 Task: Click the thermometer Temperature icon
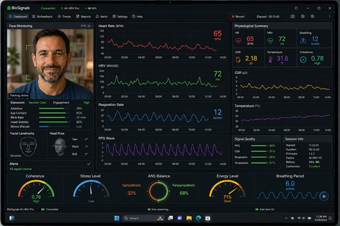coord(270,60)
